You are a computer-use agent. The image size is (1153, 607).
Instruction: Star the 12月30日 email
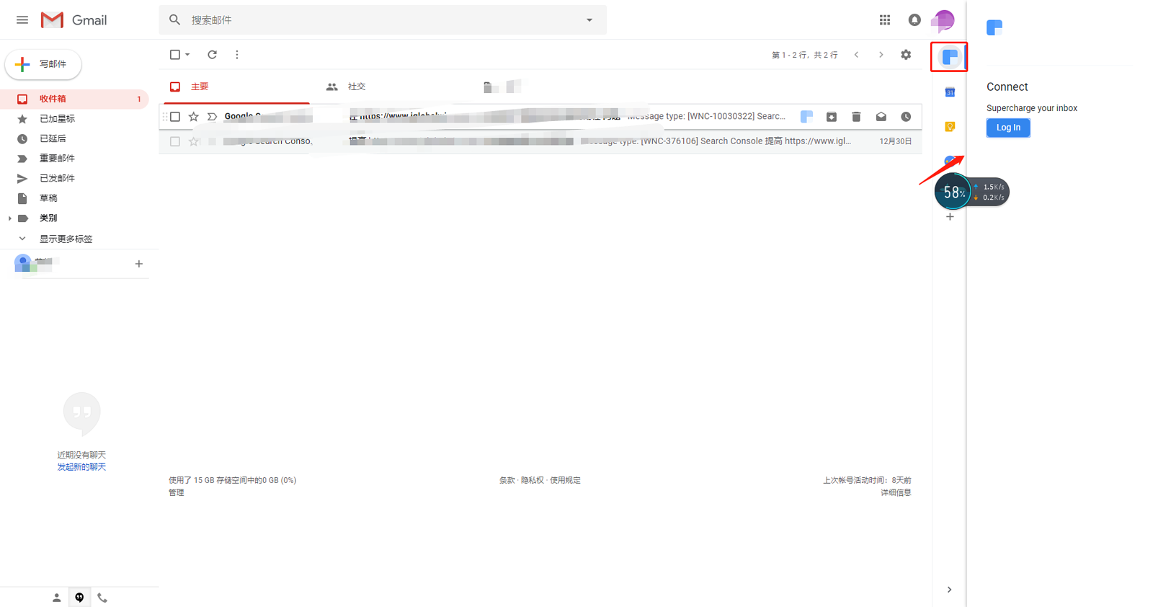(x=194, y=141)
